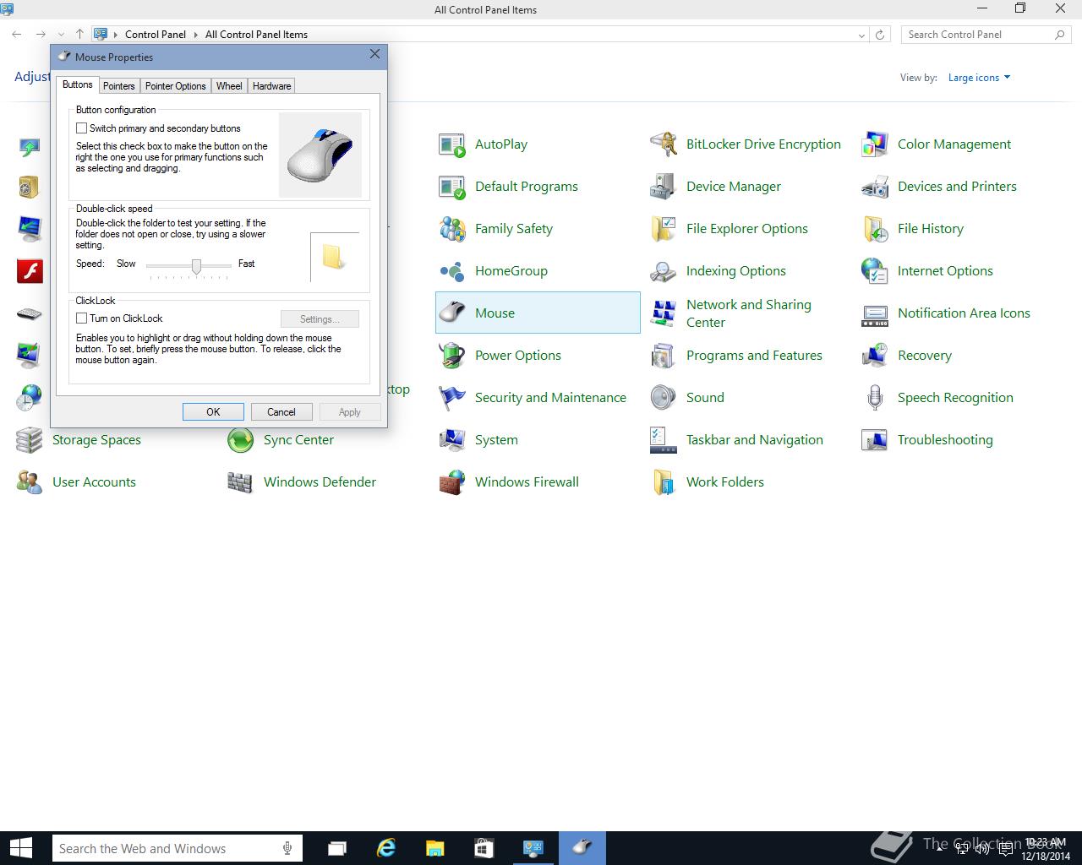This screenshot has height=865, width=1082.
Task: Open Power Options icon
Action: point(452,356)
